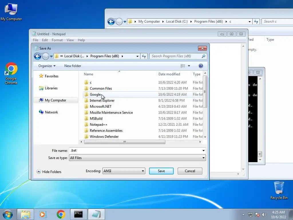
Task: Expand the File name dropdown
Action: [x=203, y=151]
